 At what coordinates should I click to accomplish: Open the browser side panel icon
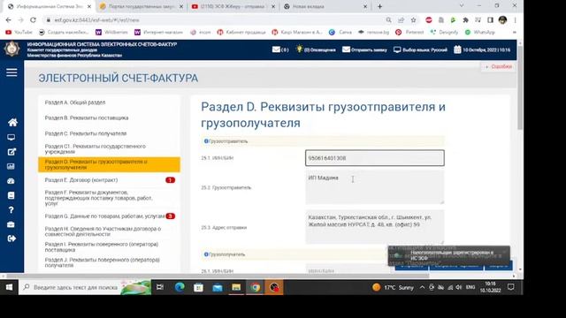point(490,20)
